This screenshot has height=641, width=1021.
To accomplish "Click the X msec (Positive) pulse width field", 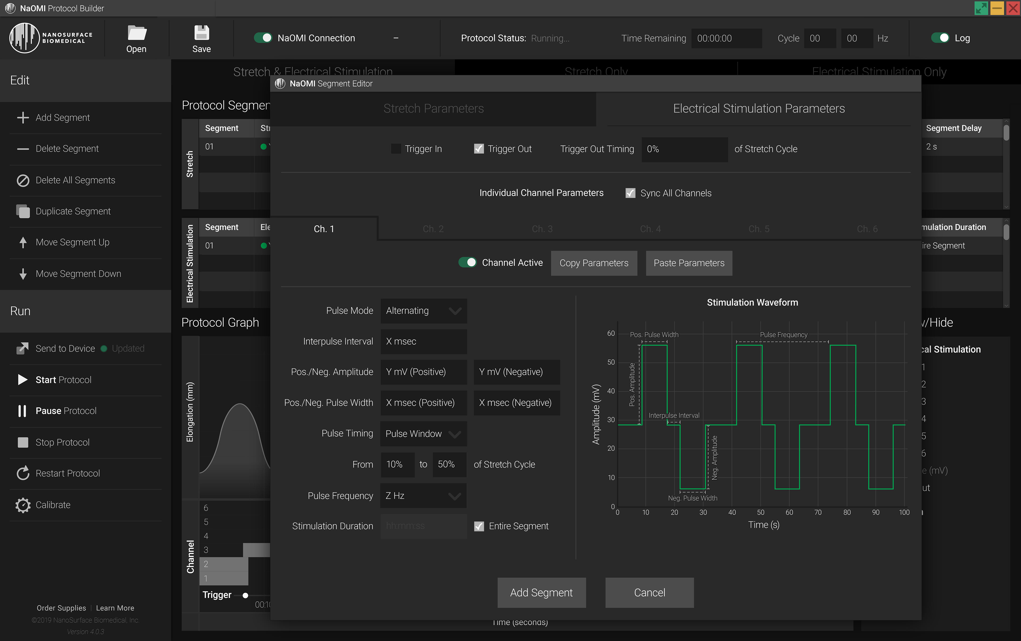I will tap(424, 403).
